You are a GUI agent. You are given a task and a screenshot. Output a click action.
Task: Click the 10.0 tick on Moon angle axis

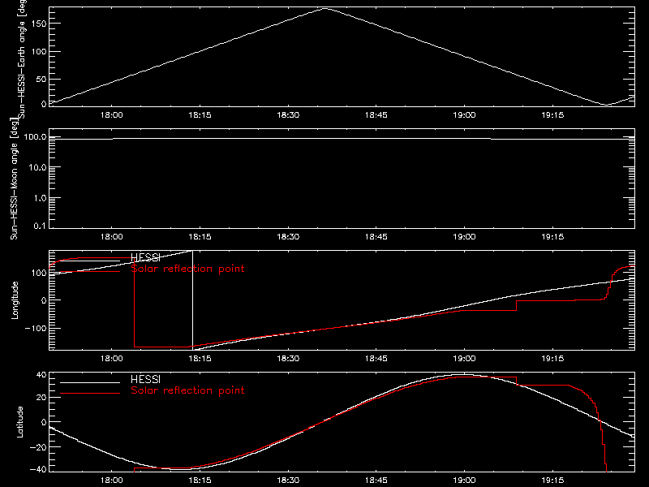pyautogui.click(x=38, y=167)
